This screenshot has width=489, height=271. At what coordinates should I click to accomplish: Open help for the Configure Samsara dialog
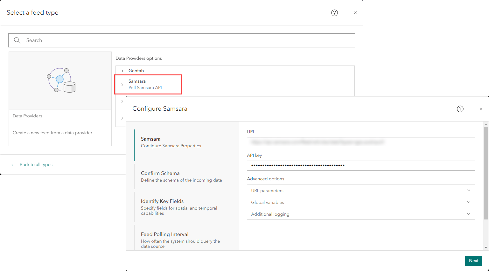(460, 109)
